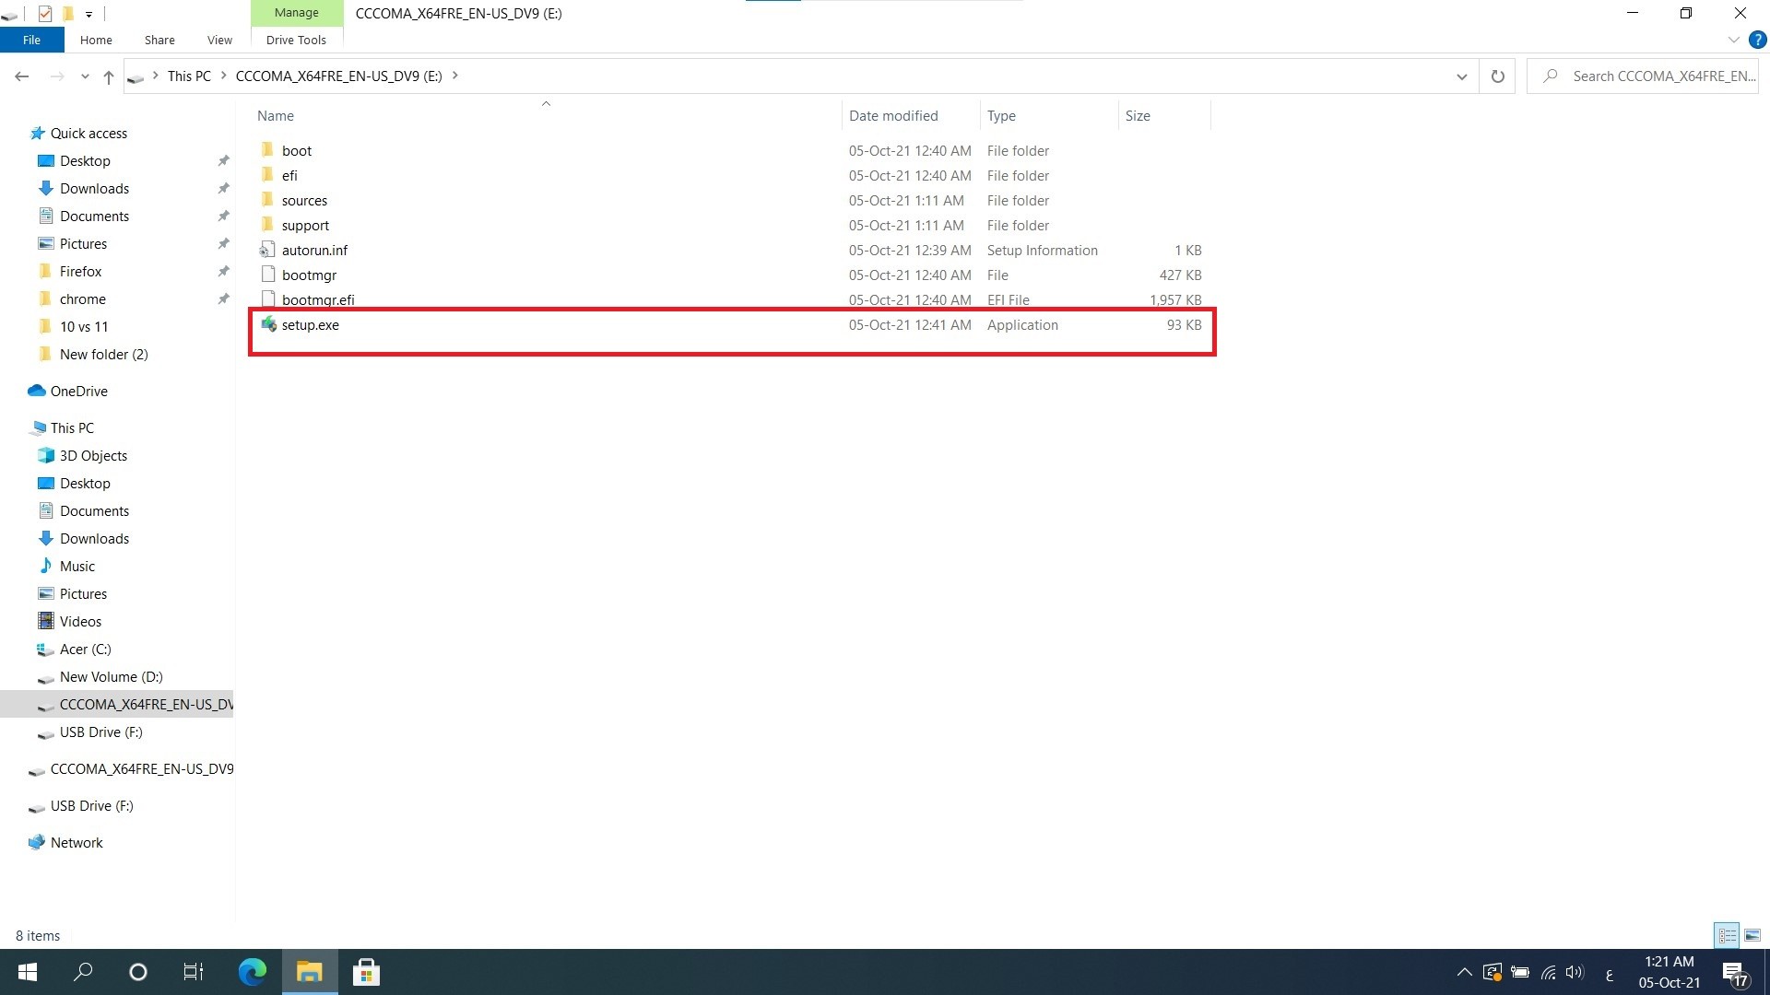Open Microsoft Store from taskbar
The image size is (1770, 995).
(x=366, y=972)
